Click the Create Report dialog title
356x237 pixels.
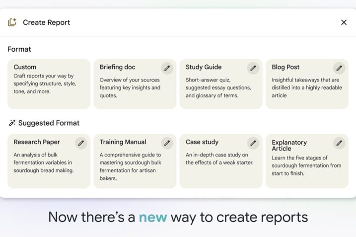(x=46, y=22)
